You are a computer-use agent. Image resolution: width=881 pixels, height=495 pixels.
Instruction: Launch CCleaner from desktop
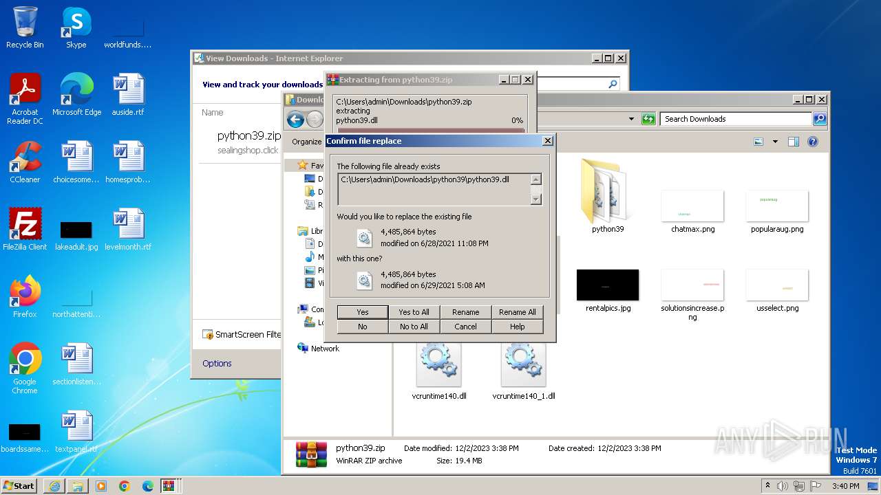pos(25,162)
